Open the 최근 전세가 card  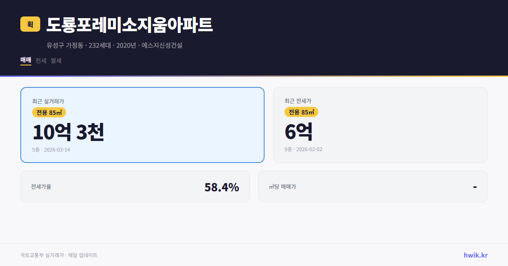[x=380, y=125]
